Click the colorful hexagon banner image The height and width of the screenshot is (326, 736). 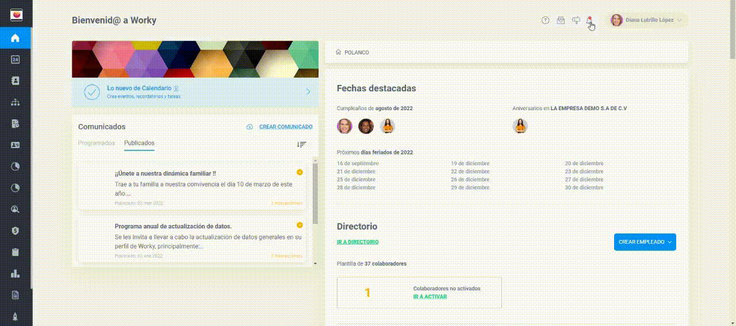click(x=195, y=59)
